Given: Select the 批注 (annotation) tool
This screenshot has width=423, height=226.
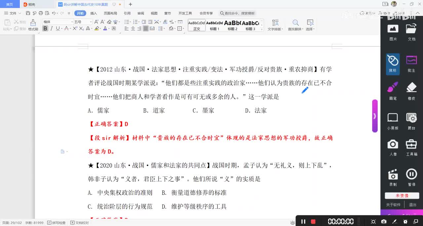Looking at the screenshot, I should [x=411, y=64].
